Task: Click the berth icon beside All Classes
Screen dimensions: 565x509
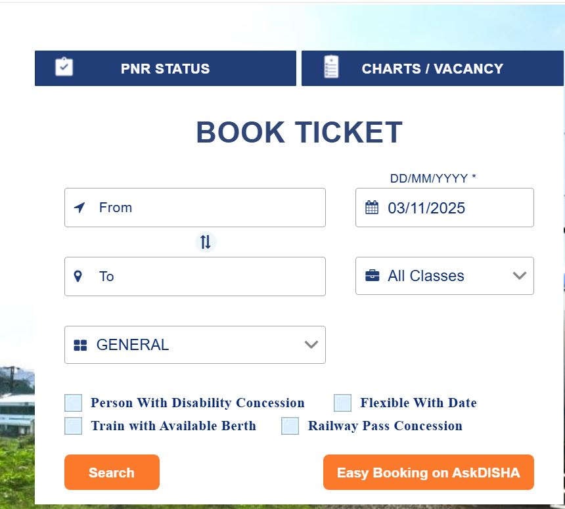Action: [x=371, y=276]
